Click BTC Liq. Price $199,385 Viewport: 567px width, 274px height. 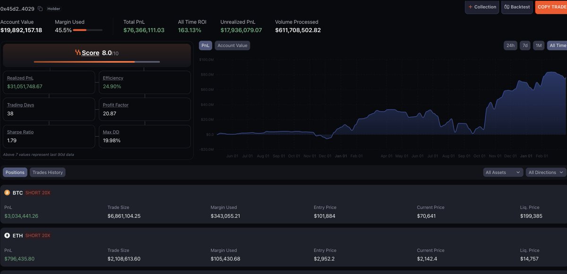531,216
